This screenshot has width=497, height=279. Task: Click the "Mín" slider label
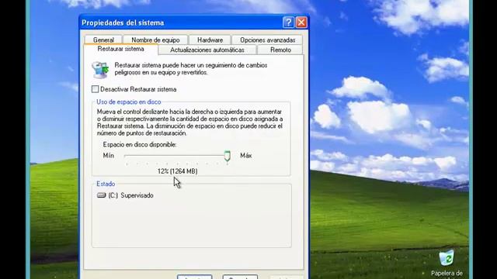[109, 156]
